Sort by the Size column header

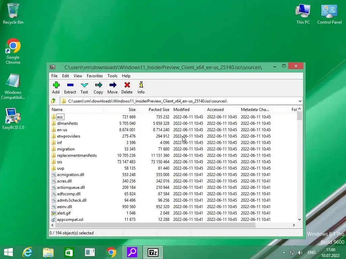[x=120, y=110]
